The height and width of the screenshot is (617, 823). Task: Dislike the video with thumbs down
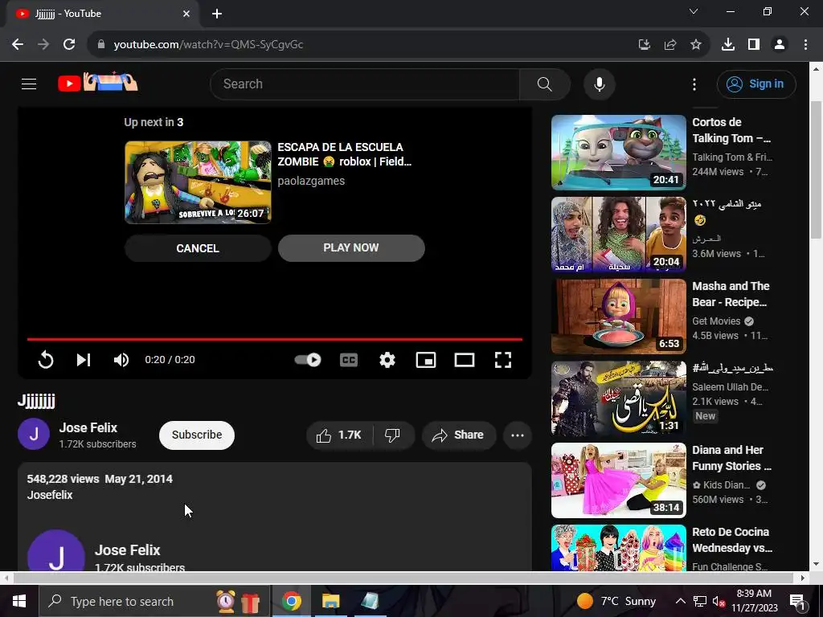point(392,435)
